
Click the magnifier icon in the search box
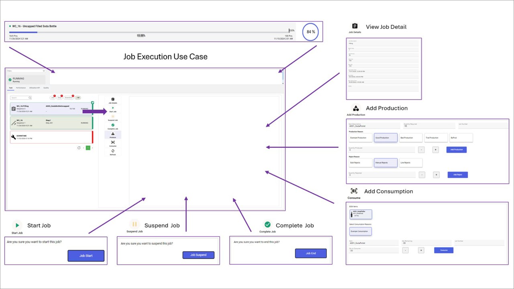tap(30, 98)
